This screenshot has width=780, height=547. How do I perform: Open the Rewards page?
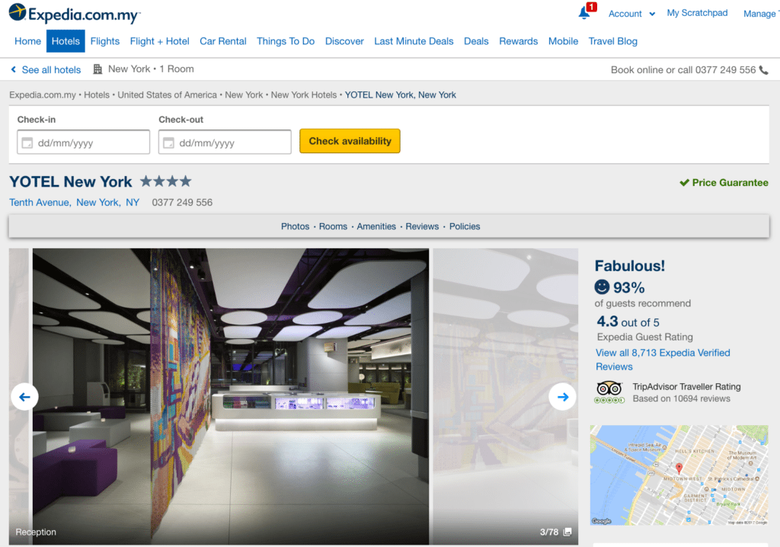tap(518, 41)
